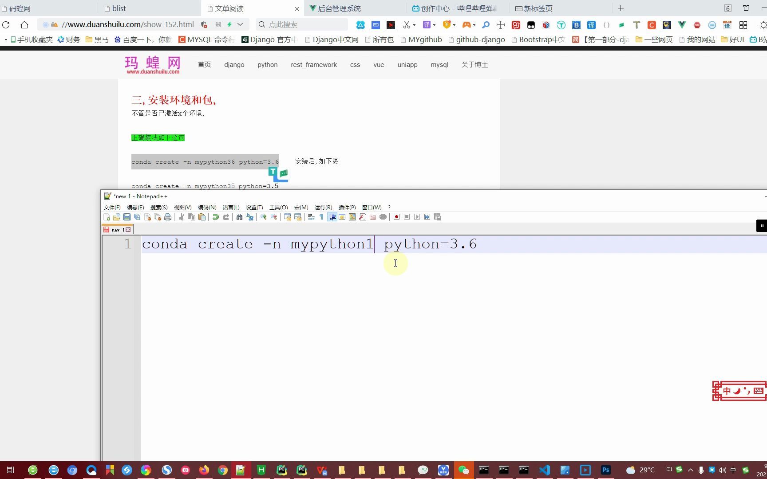Click the Save All icon in Notepad++

[137, 217]
